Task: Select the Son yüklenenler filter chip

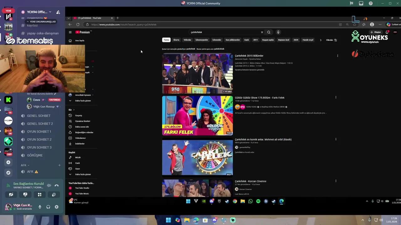Action: (233, 40)
